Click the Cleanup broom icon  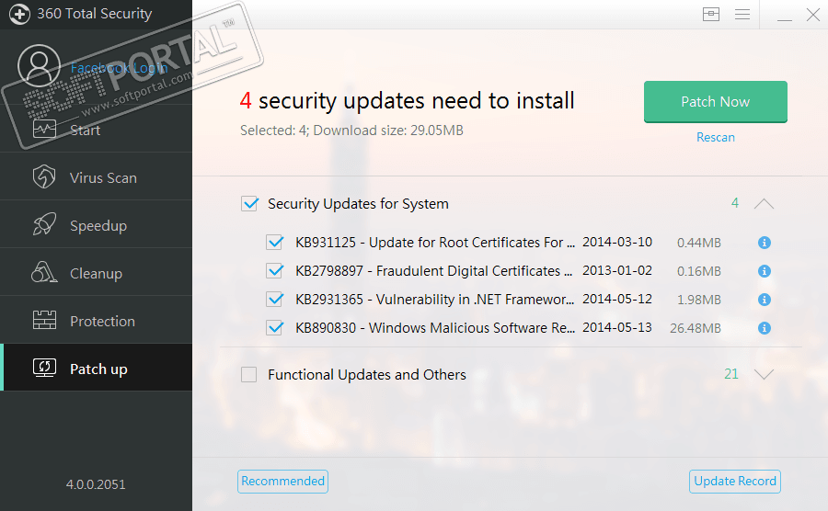pos(44,273)
